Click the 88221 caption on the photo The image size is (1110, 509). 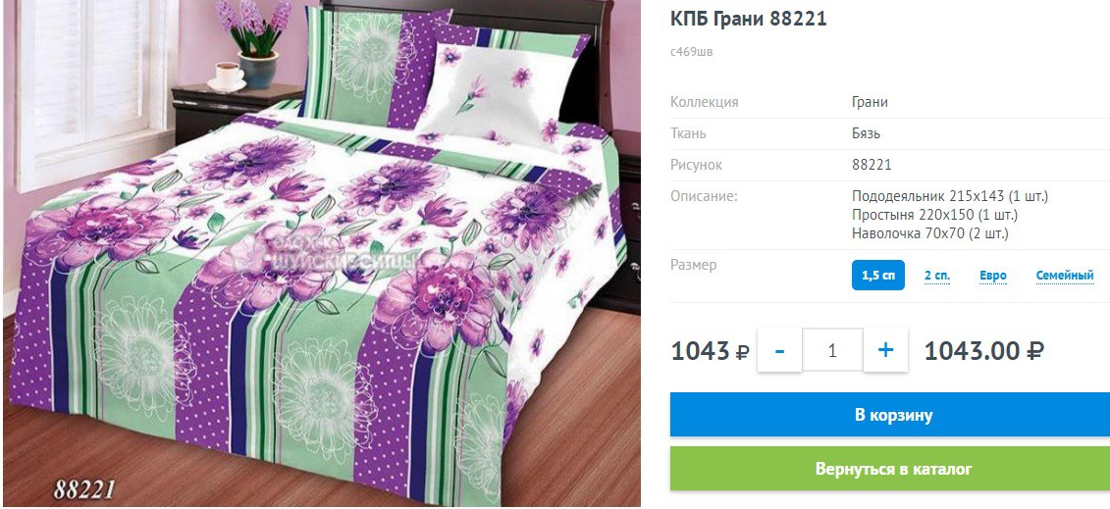(x=84, y=489)
